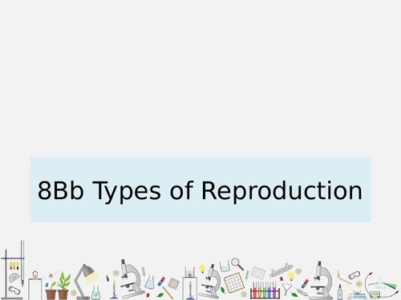Click the Liebig condenser illustration
The height and width of the screenshot is (300, 401).
[x=281, y=270]
